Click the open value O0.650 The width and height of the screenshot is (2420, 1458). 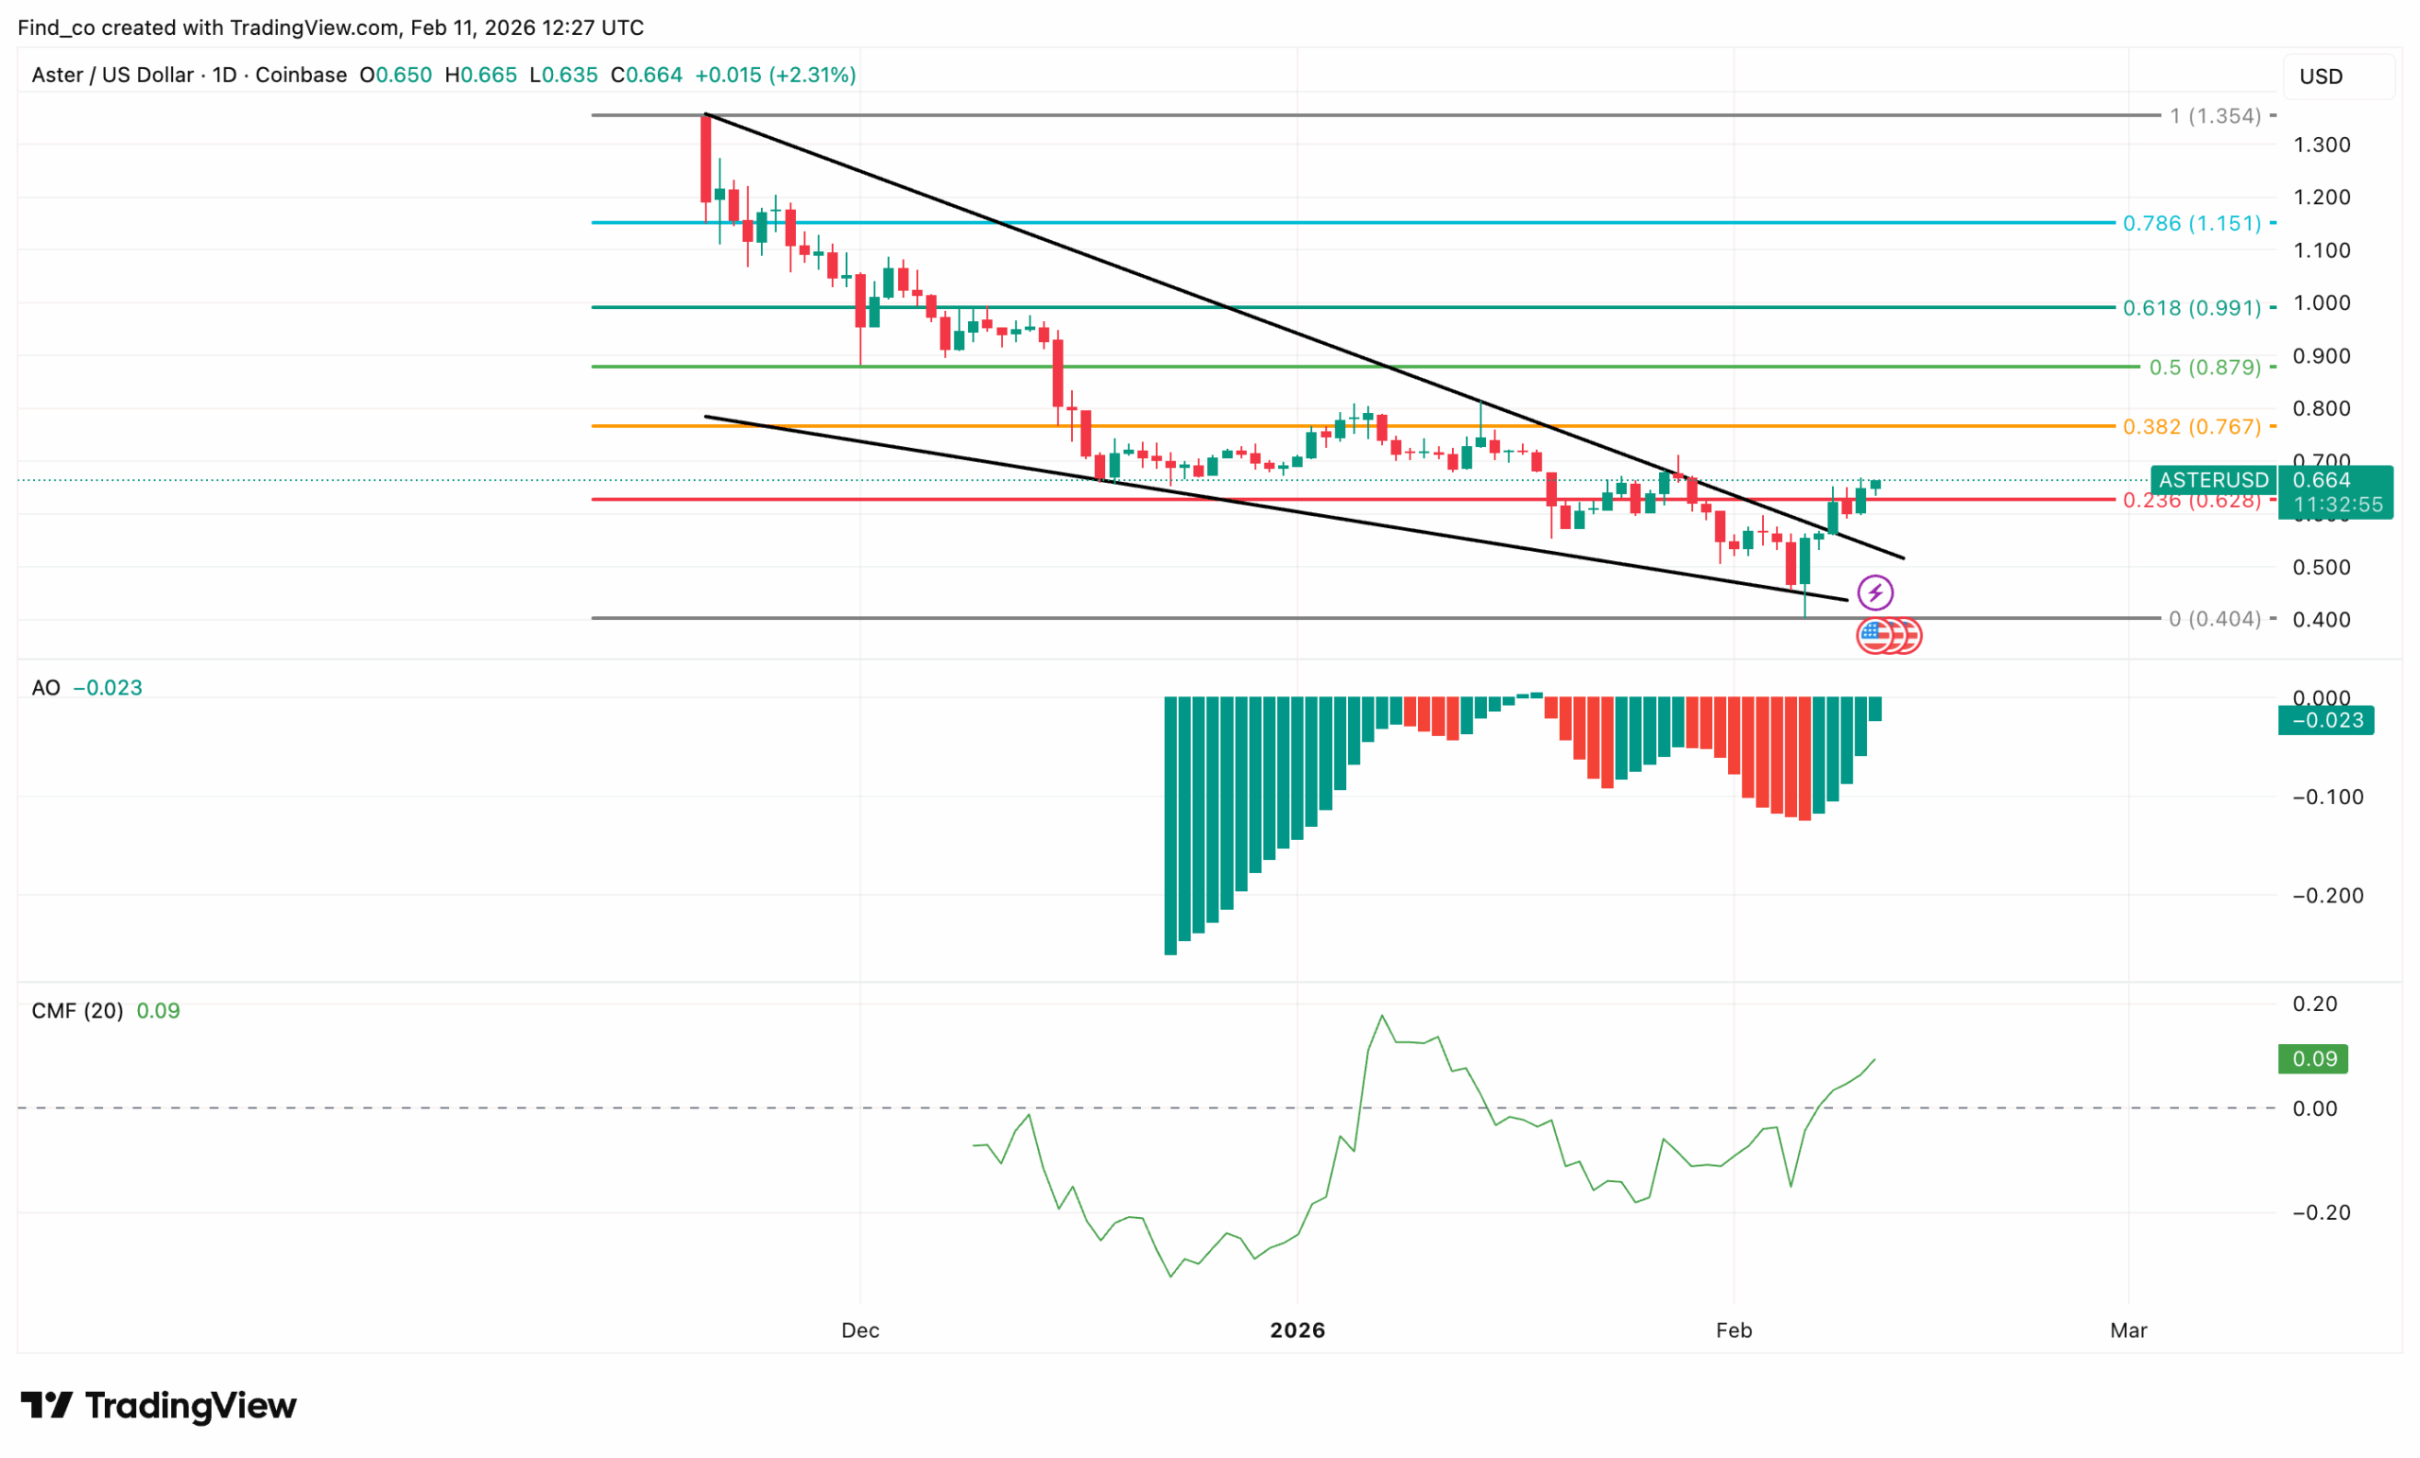coord(396,75)
